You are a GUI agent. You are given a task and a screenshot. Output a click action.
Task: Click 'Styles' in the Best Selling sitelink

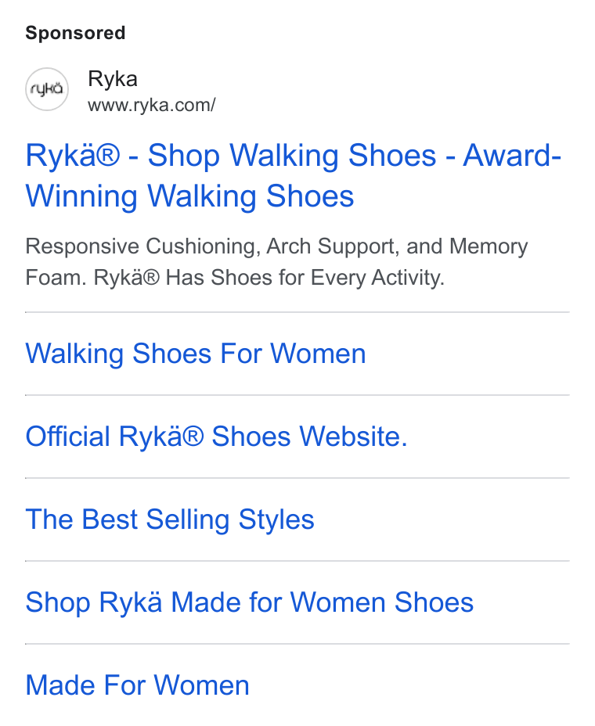click(276, 520)
